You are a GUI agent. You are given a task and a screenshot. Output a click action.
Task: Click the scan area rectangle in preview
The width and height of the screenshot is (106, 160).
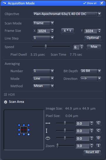pos(24,130)
